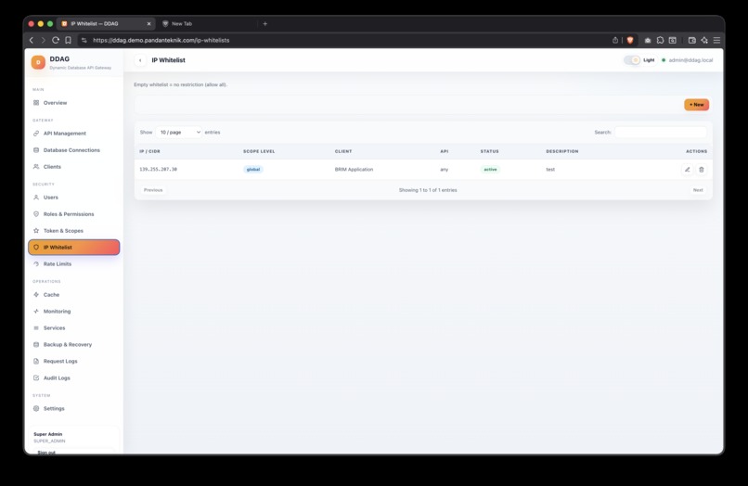The height and width of the screenshot is (486, 748).
Task: Click the Next pagination button
Action: (698, 190)
